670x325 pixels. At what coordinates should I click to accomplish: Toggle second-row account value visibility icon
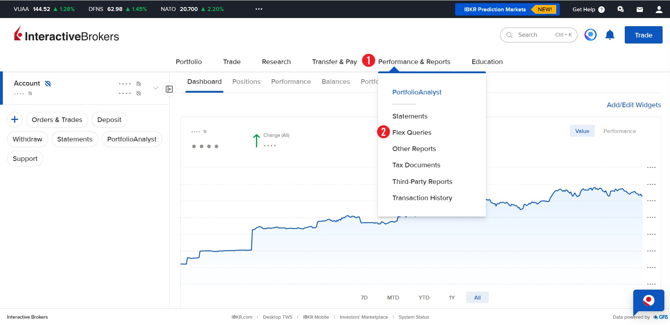point(139,93)
